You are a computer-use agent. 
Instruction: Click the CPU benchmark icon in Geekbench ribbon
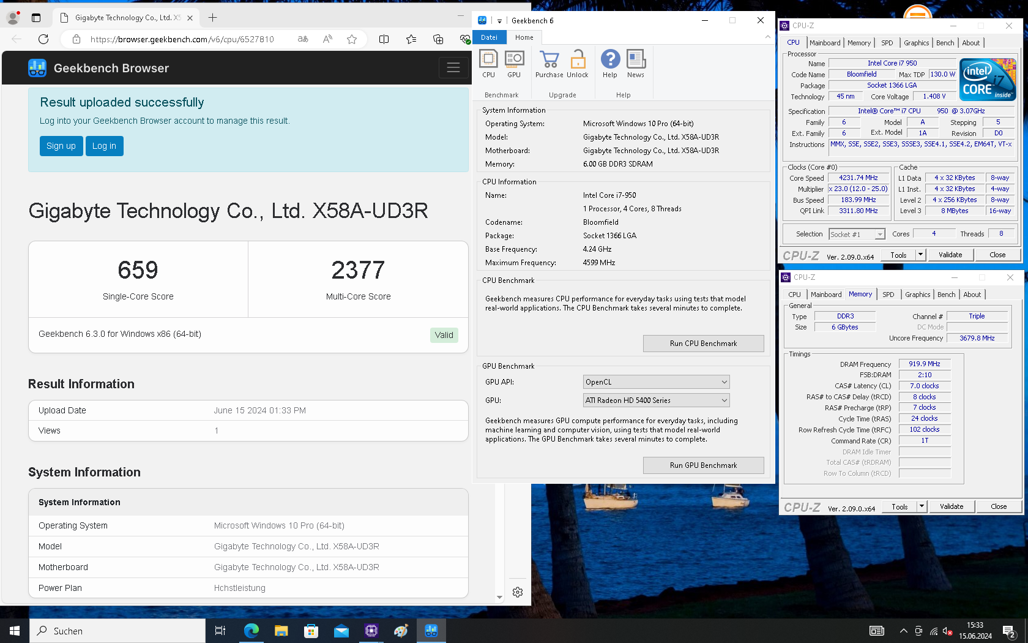point(488,64)
